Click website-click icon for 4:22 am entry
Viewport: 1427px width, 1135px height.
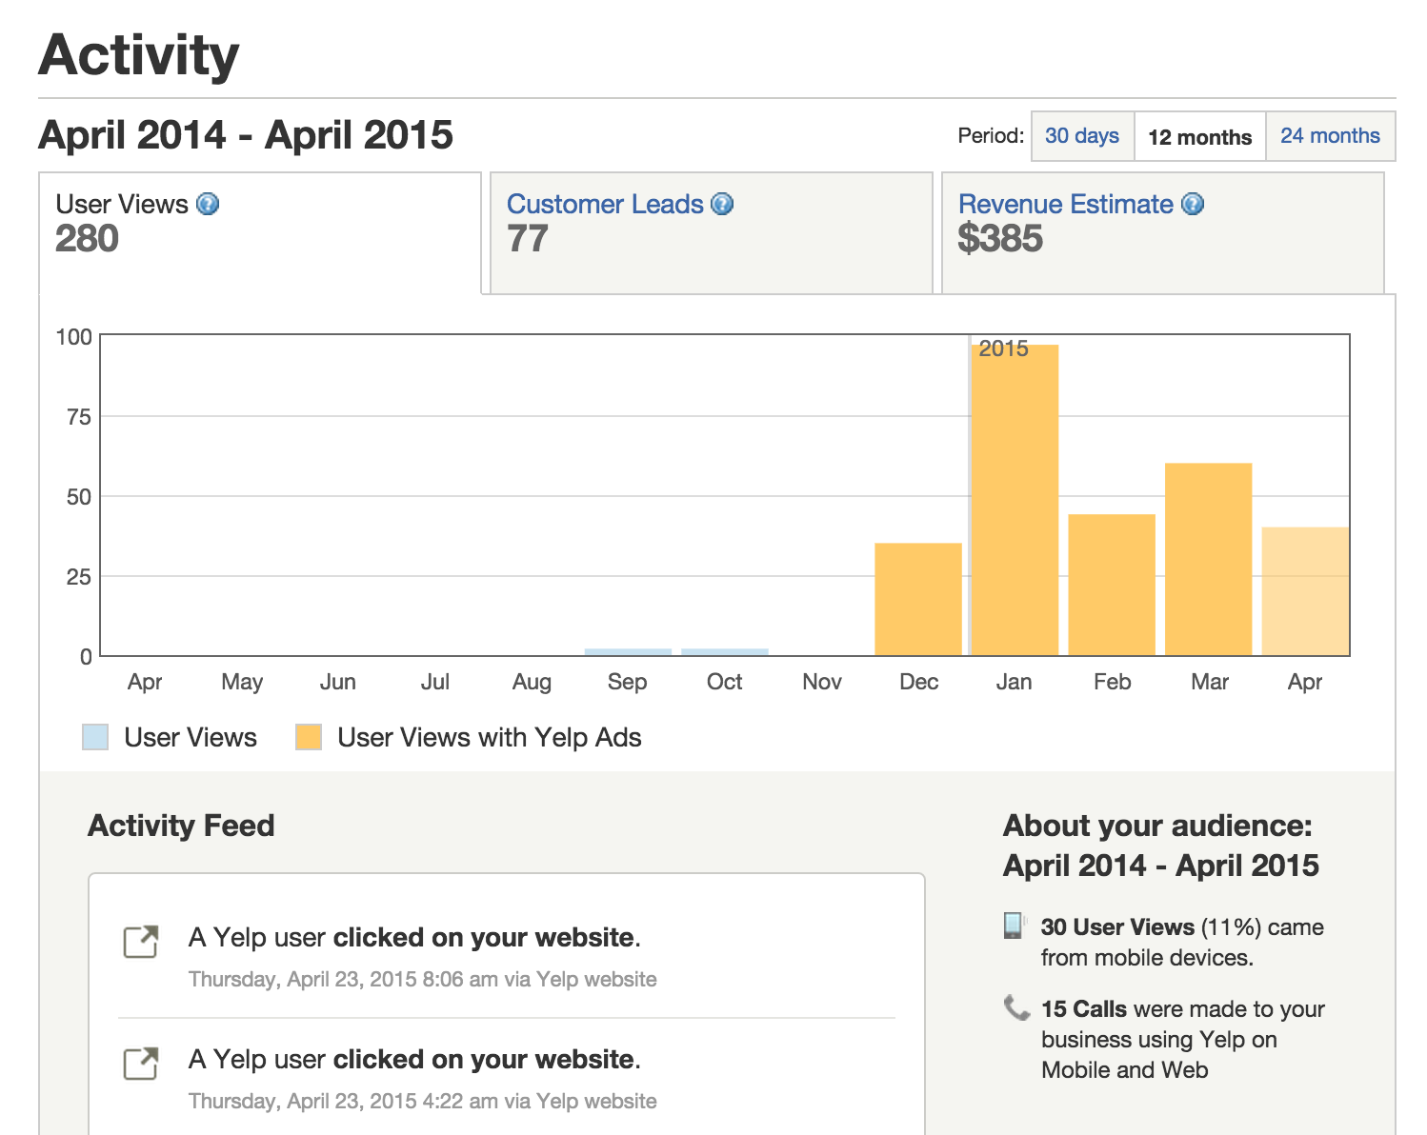(x=141, y=1064)
